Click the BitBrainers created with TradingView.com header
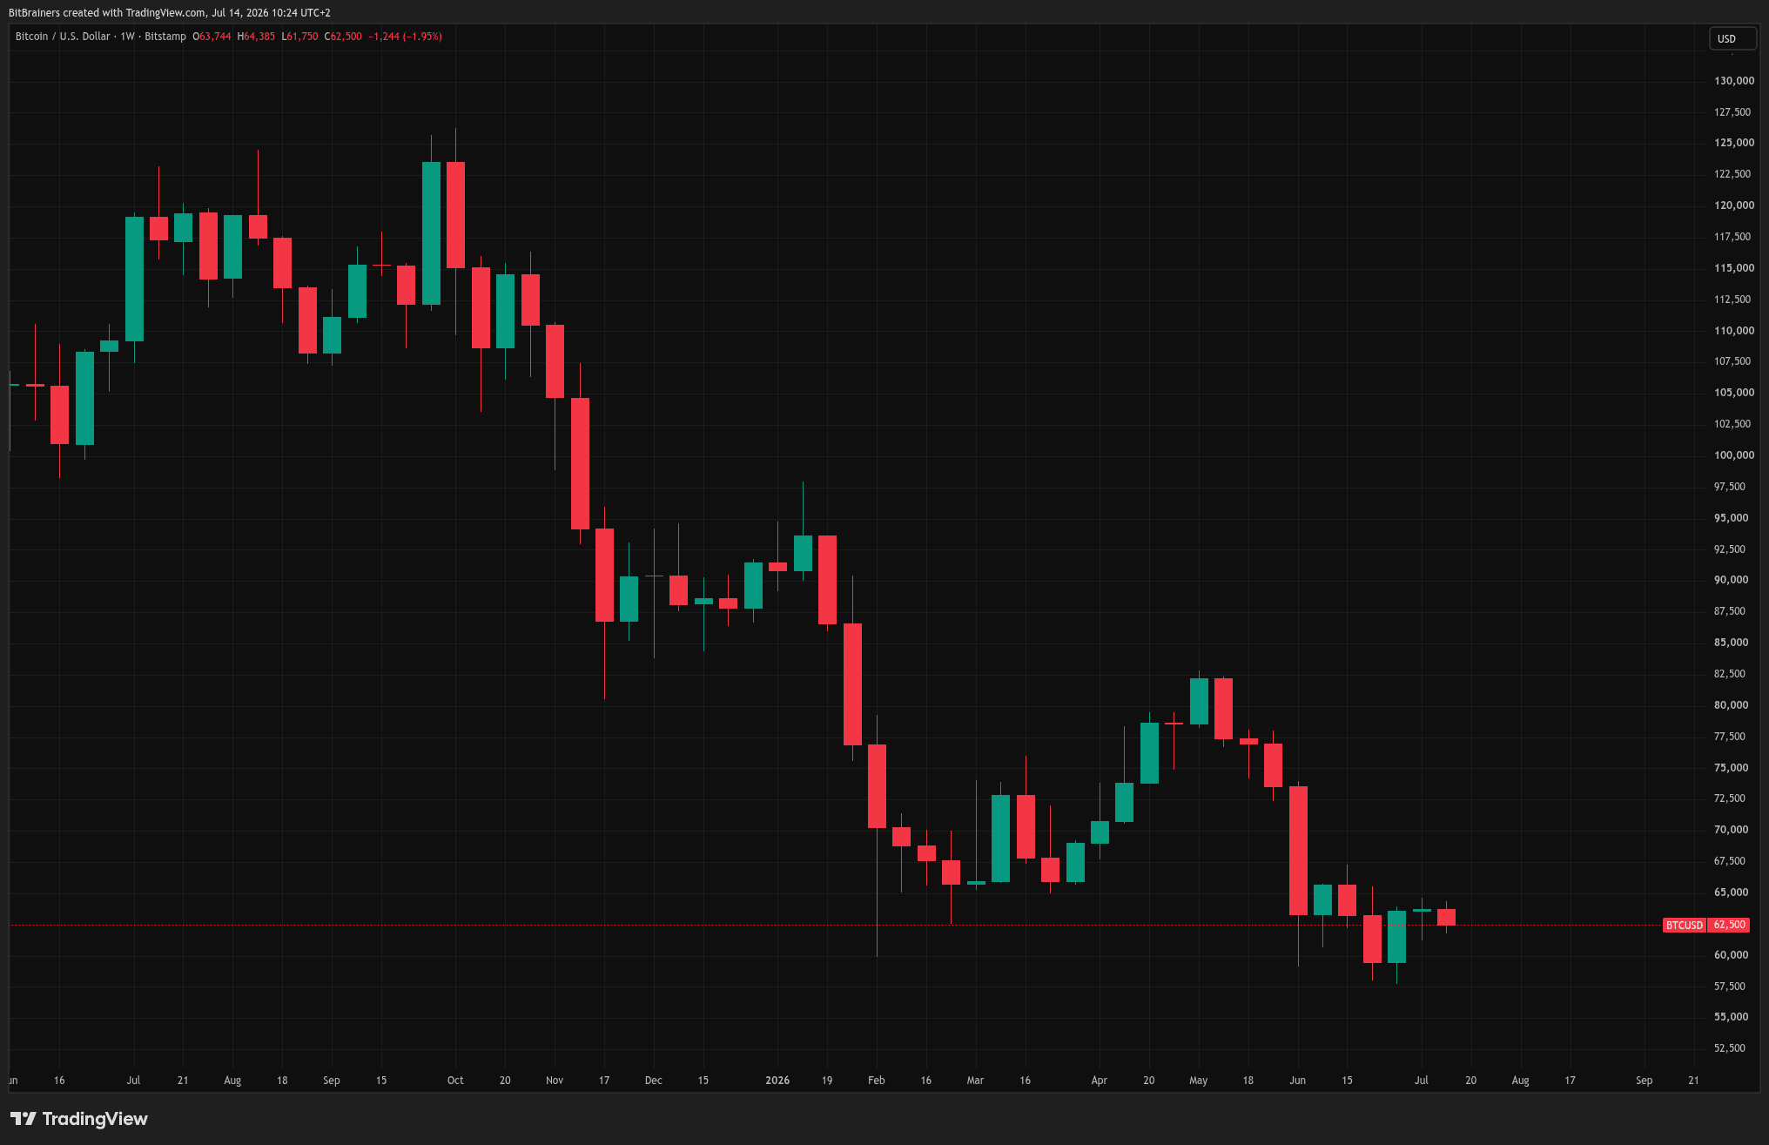 coord(170,13)
